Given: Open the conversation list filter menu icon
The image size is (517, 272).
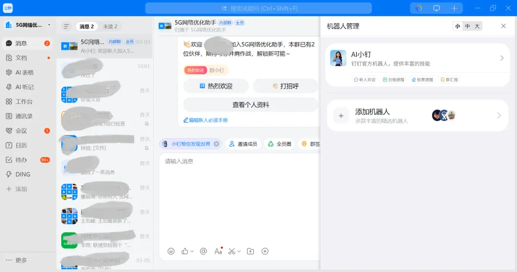Looking at the screenshot, I should click(x=66, y=26).
